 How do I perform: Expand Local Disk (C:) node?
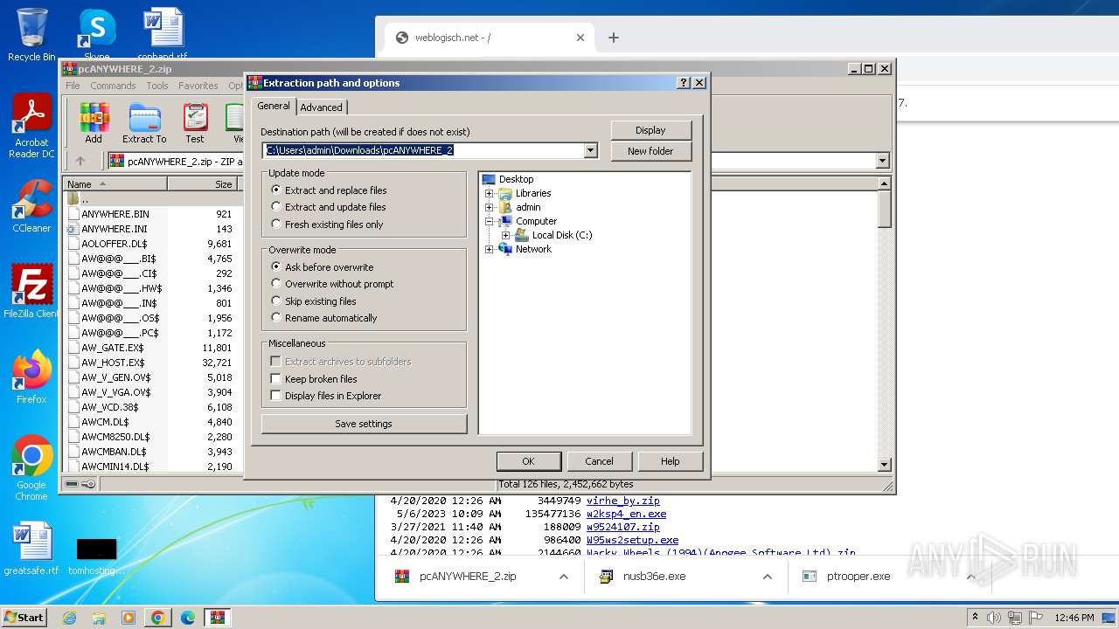pyautogui.click(x=505, y=235)
